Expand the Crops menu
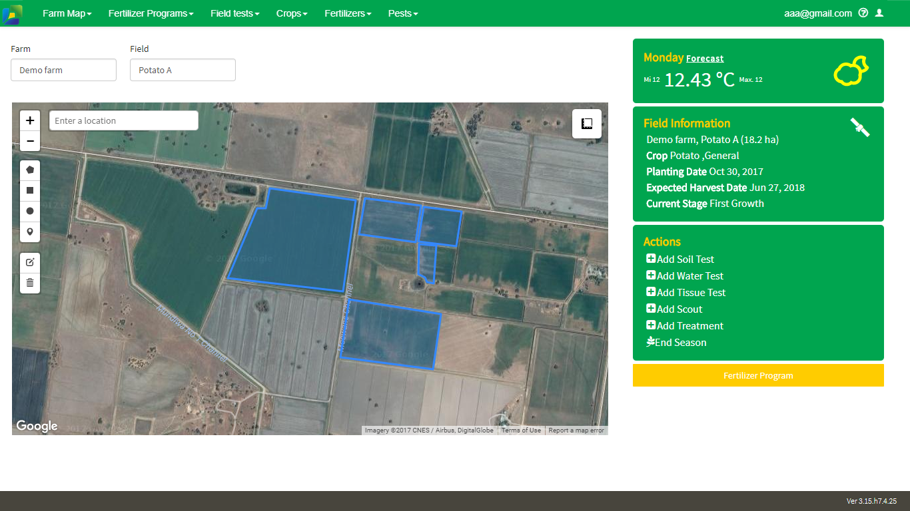Image resolution: width=910 pixels, height=511 pixels. point(292,13)
